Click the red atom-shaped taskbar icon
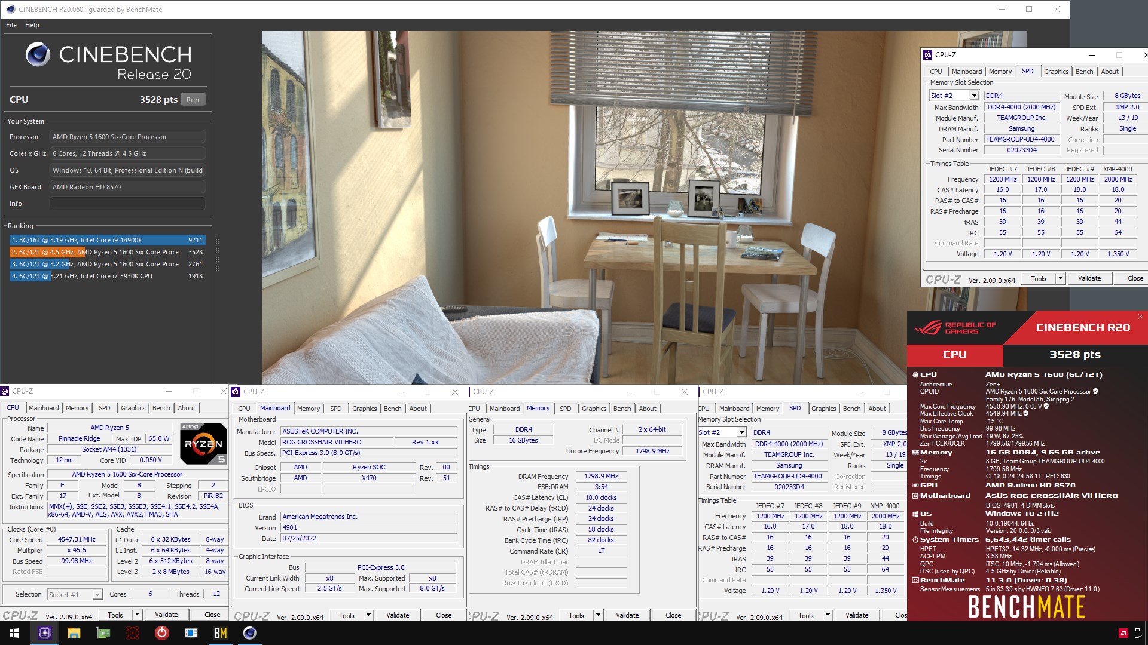The image size is (1148, 645). pyautogui.click(x=133, y=633)
